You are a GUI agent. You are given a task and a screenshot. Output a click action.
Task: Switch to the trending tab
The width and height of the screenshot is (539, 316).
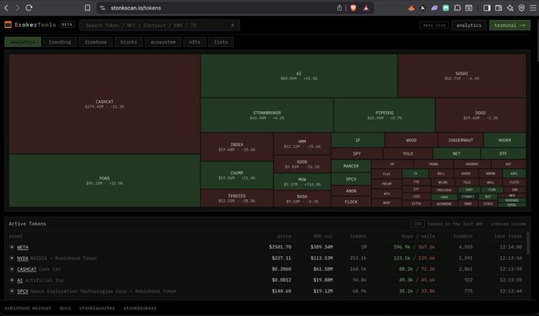coord(59,42)
